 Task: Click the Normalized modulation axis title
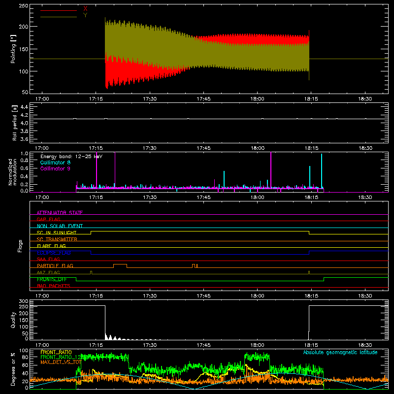coord(12,172)
